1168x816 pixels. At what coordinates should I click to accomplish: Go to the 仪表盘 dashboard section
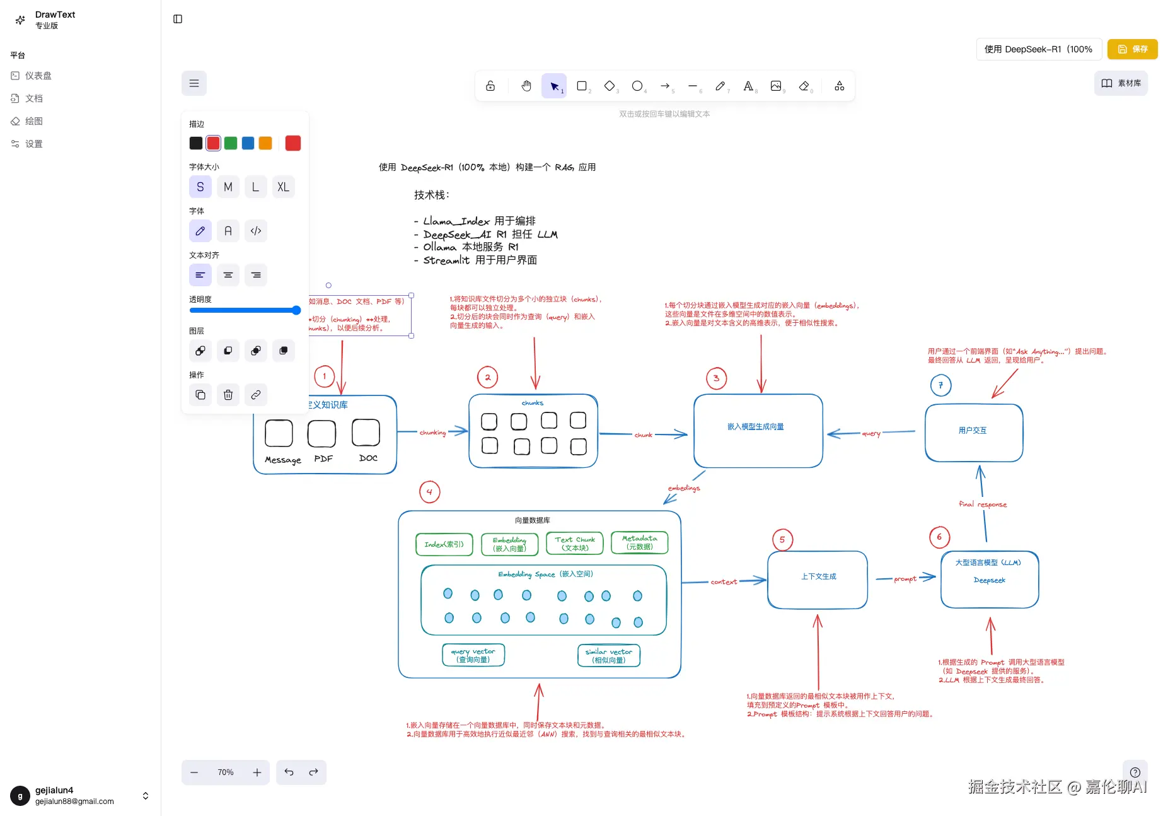(x=38, y=75)
